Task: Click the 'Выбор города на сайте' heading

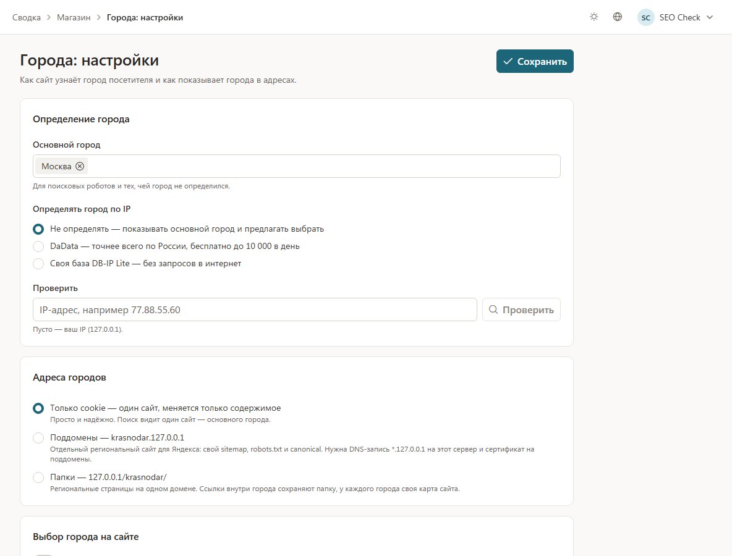Action: (x=86, y=537)
